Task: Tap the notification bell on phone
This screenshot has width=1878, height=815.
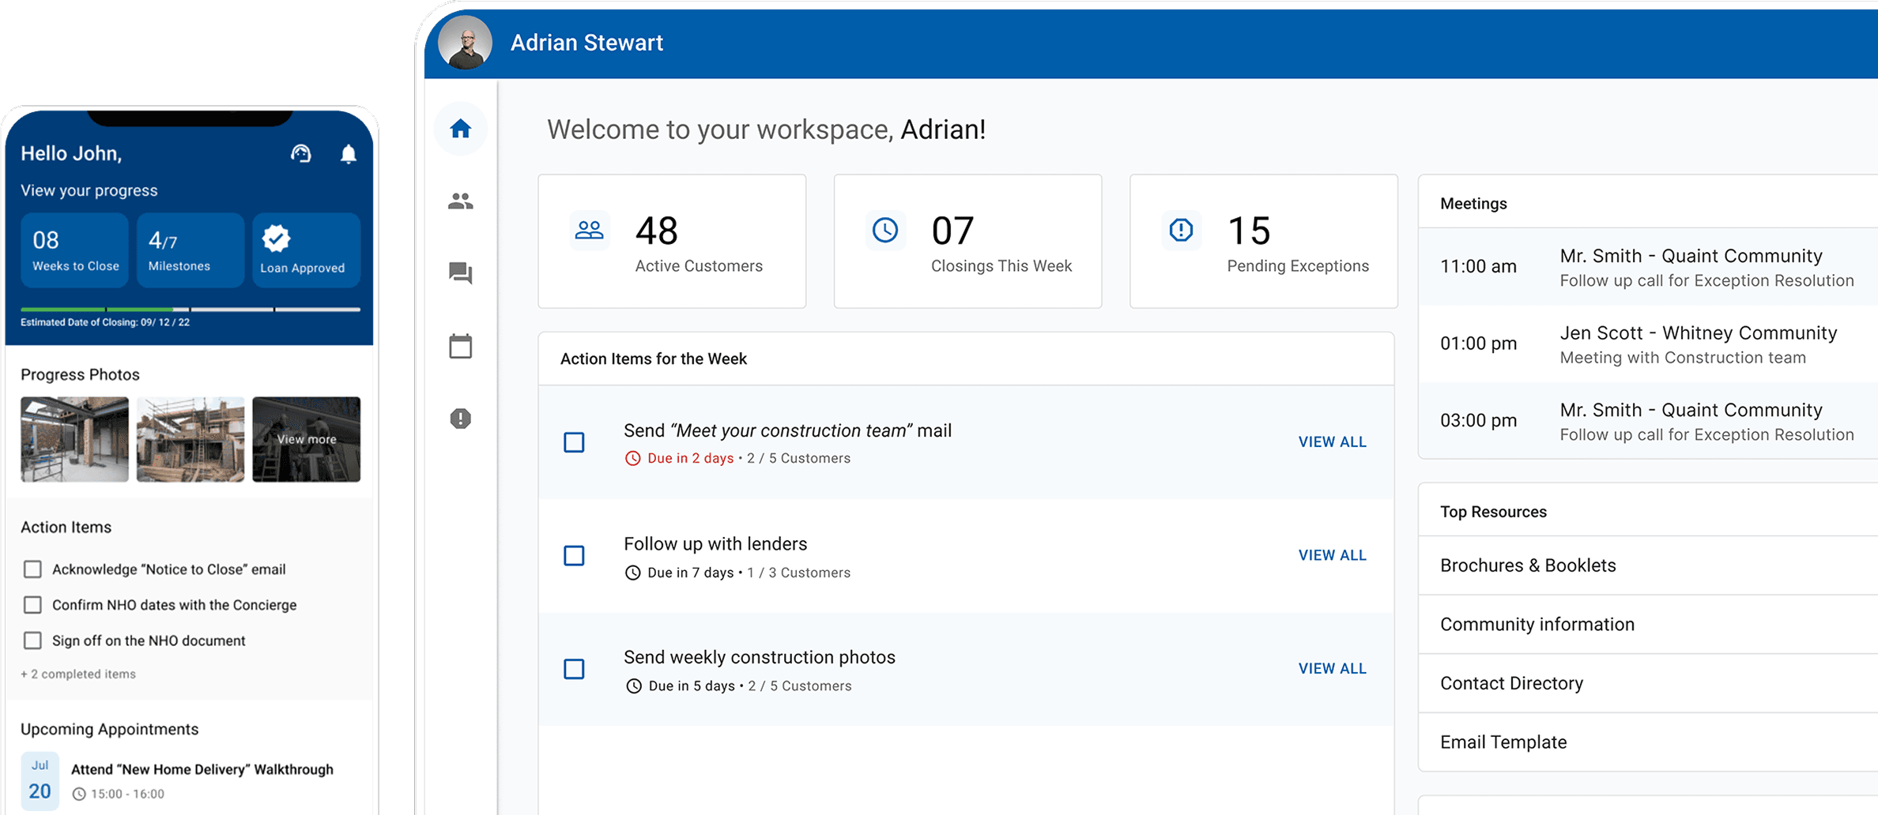Action: click(x=349, y=153)
